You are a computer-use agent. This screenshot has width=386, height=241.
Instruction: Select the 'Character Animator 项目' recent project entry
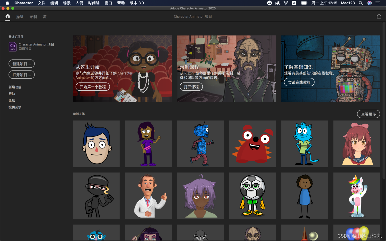point(31,47)
